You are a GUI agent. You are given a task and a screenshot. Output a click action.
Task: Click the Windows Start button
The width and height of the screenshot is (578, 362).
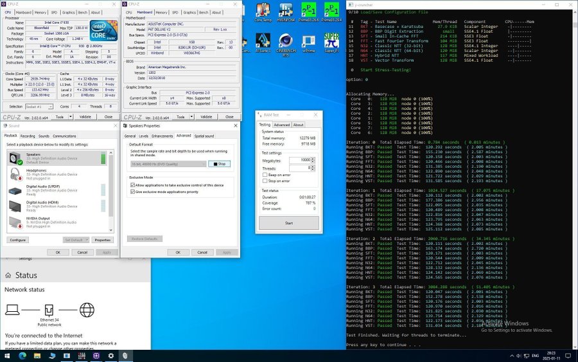pos(8,356)
